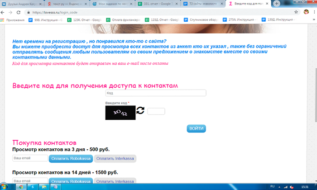Close the 331. отчет Google tab
Viewport: 317px width, 190px height.
click(177, 4)
